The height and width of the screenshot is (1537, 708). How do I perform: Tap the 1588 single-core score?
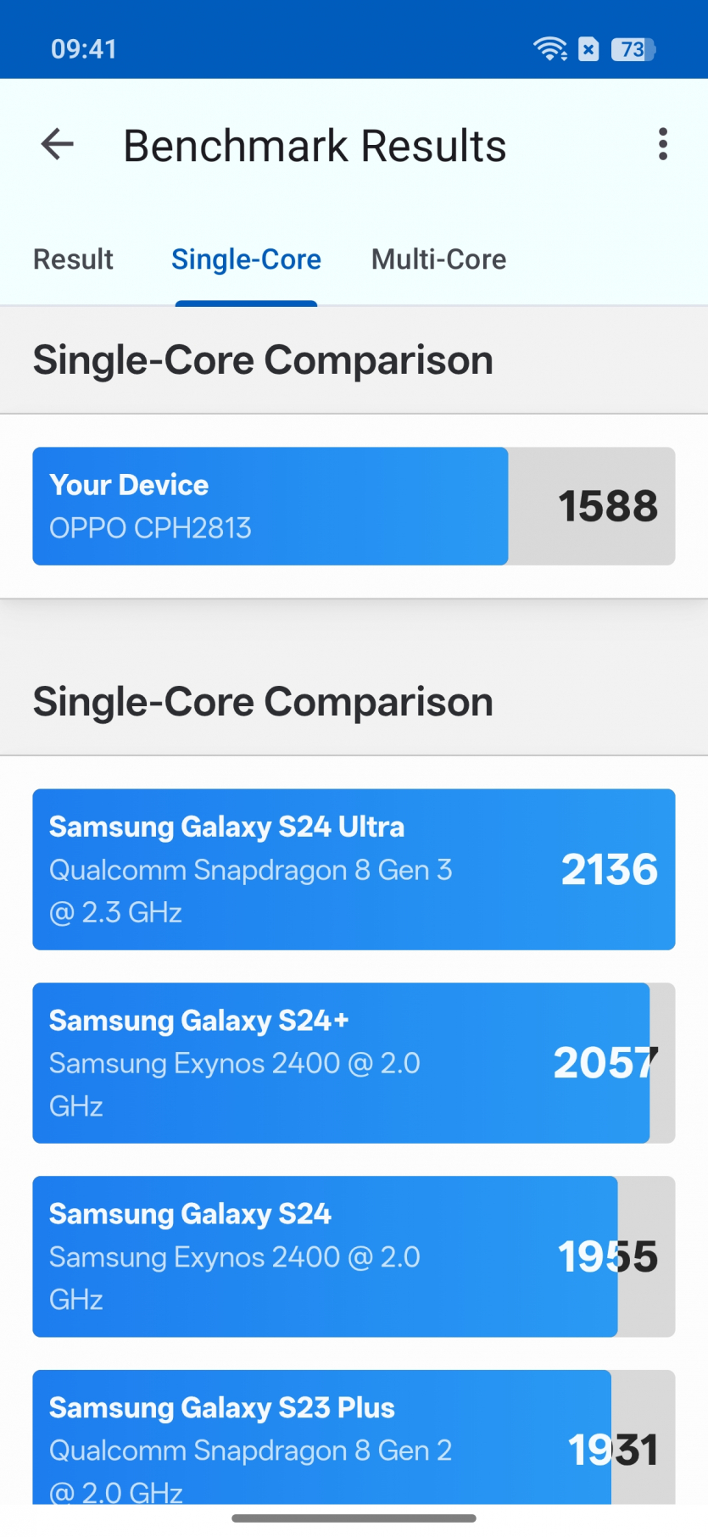607,506
